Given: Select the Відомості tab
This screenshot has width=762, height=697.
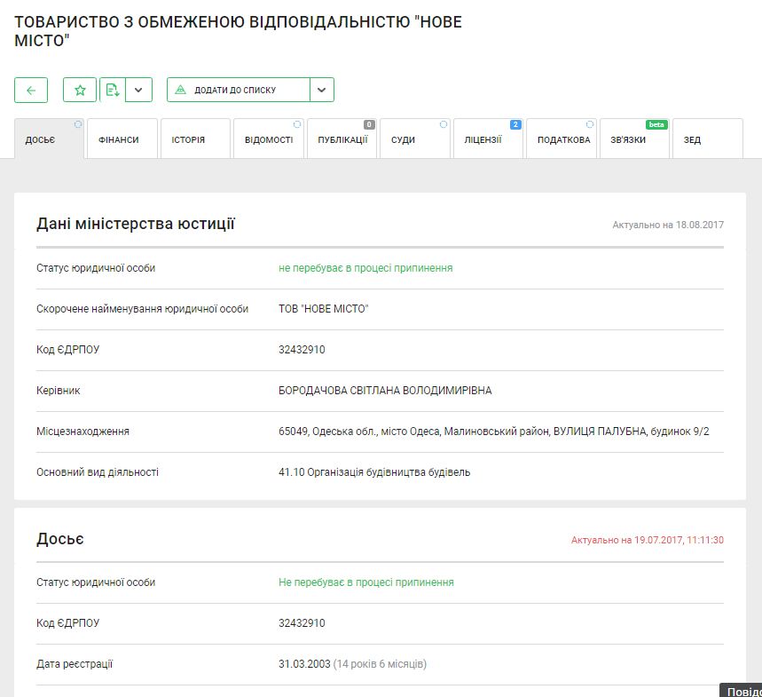Looking at the screenshot, I should [269, 139].
